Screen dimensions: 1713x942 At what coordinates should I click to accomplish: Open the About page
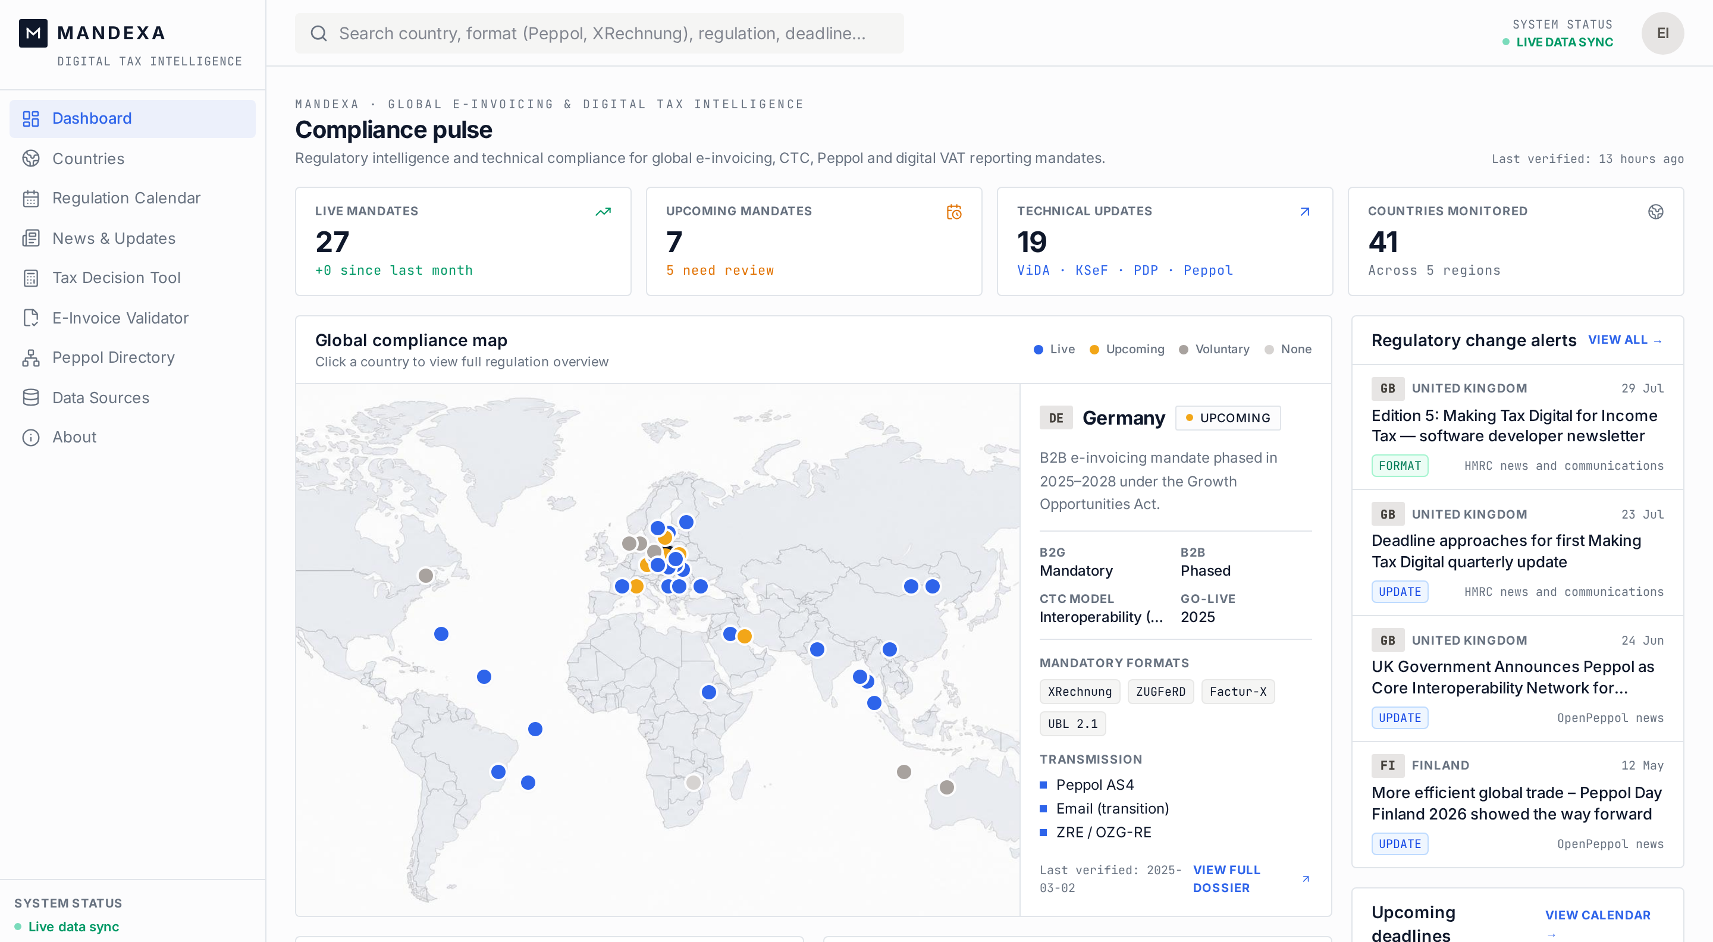pyautogui.click(x=132, y=438)
